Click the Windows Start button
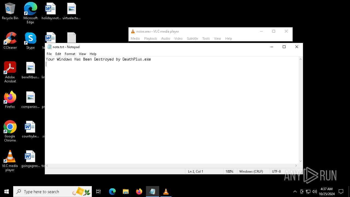Image resolution: width=350 pixels, height=197 pixels. point(7,192)
